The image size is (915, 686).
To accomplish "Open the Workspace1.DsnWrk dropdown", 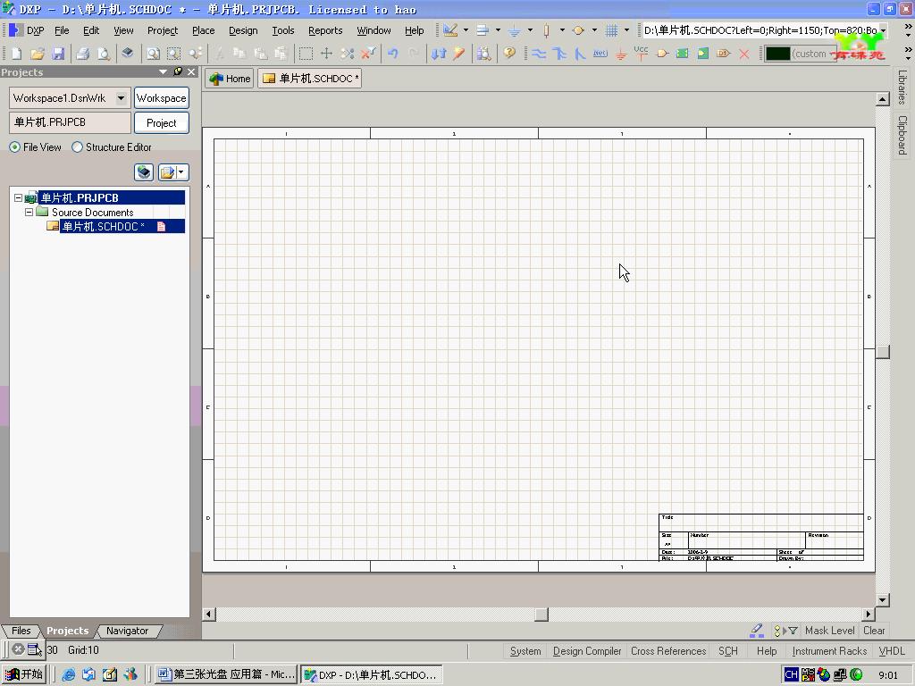I will [x=121, y=98].
